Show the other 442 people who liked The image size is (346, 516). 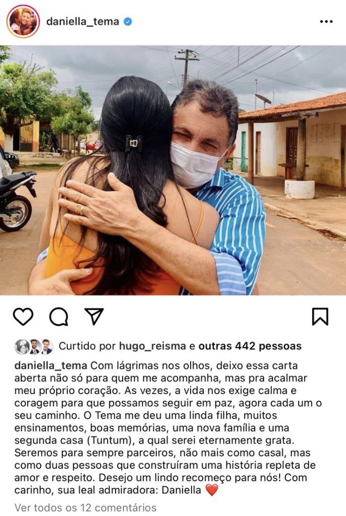(x=250, y=346)
